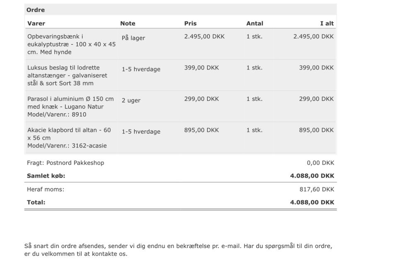Click the confirmation paragraph about order shipment
Image resolution: width=398 pixels, height=279 pixels.
point(178,250)
